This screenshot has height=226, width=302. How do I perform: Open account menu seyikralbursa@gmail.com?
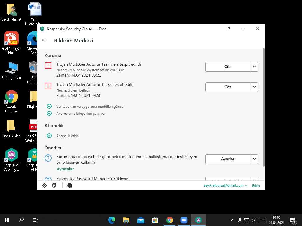coord(225,185)
